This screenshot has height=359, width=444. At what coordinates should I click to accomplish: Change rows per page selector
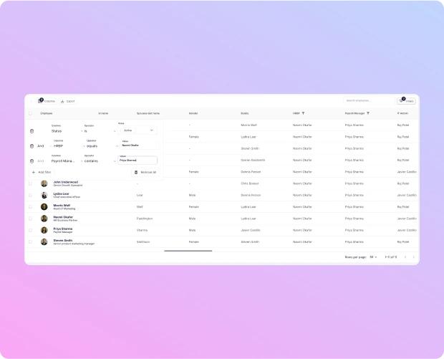click(373, 257)
